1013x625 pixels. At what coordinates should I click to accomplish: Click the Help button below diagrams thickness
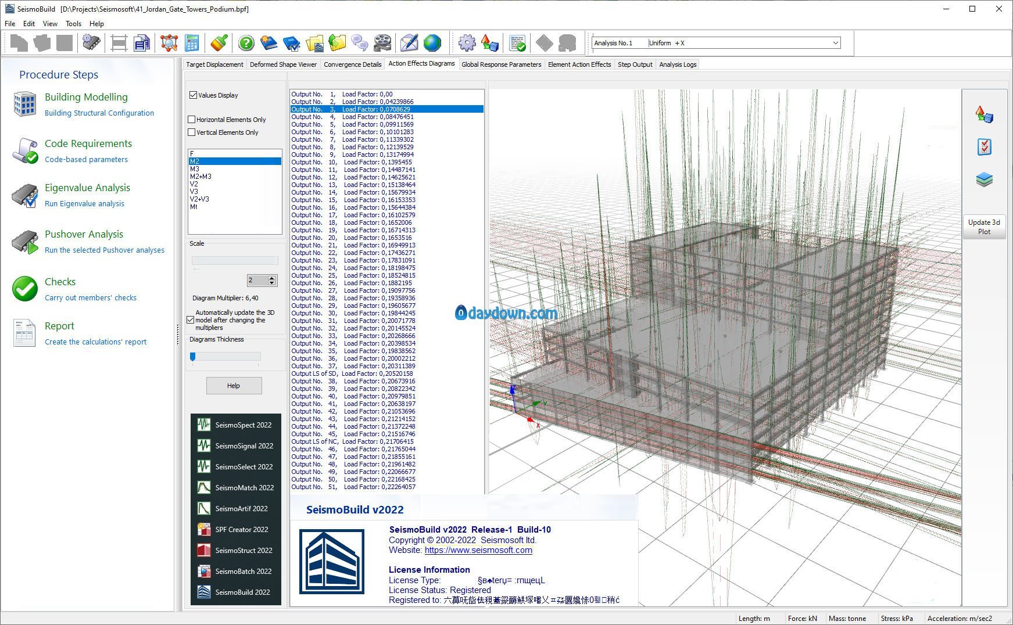click(234, 386)
